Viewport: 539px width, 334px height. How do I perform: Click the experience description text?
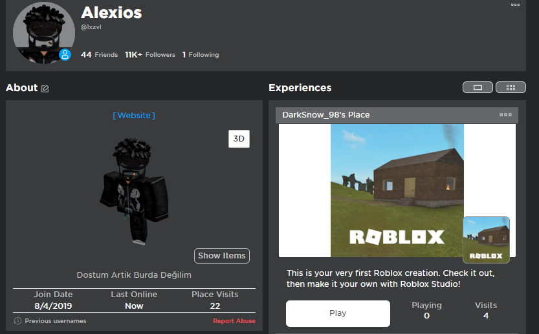pyautogui.click(x=391, y=278)
